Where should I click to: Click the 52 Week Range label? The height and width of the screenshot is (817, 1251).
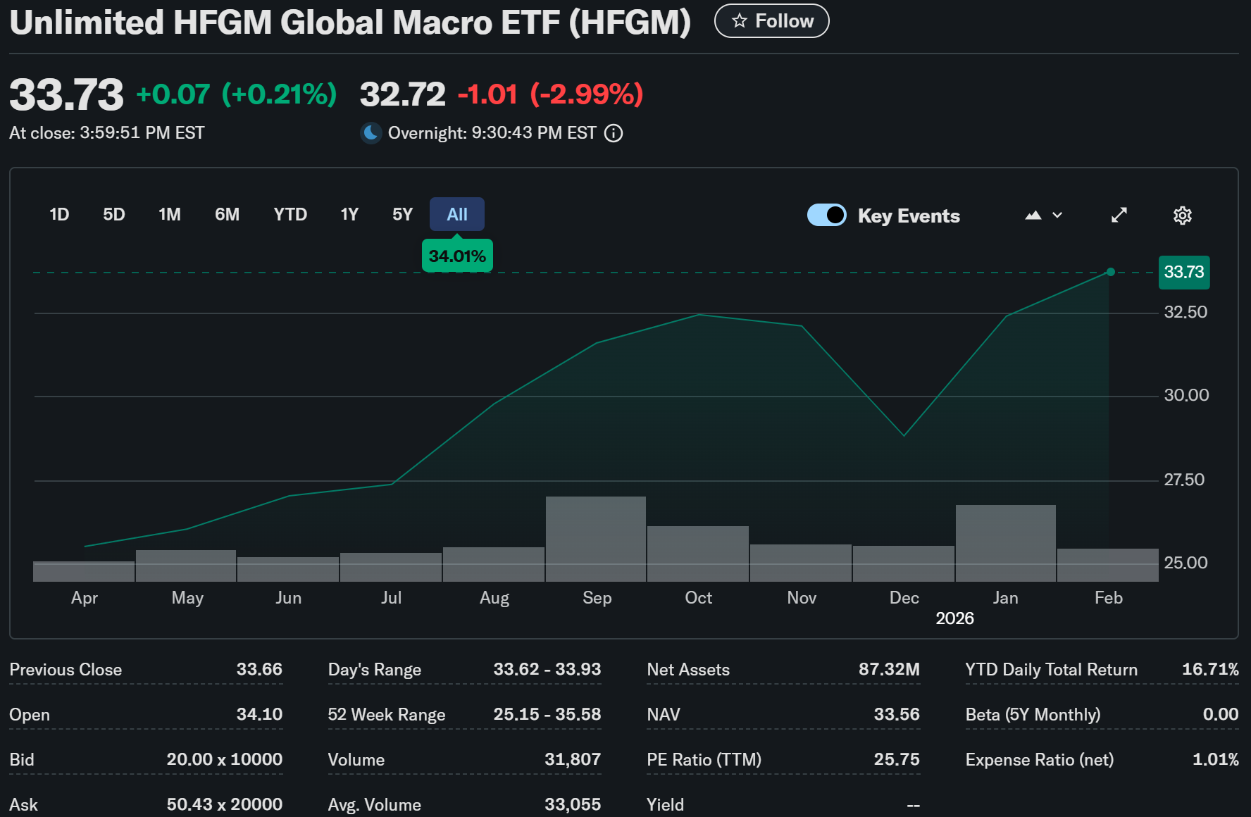tap(387, 715)
